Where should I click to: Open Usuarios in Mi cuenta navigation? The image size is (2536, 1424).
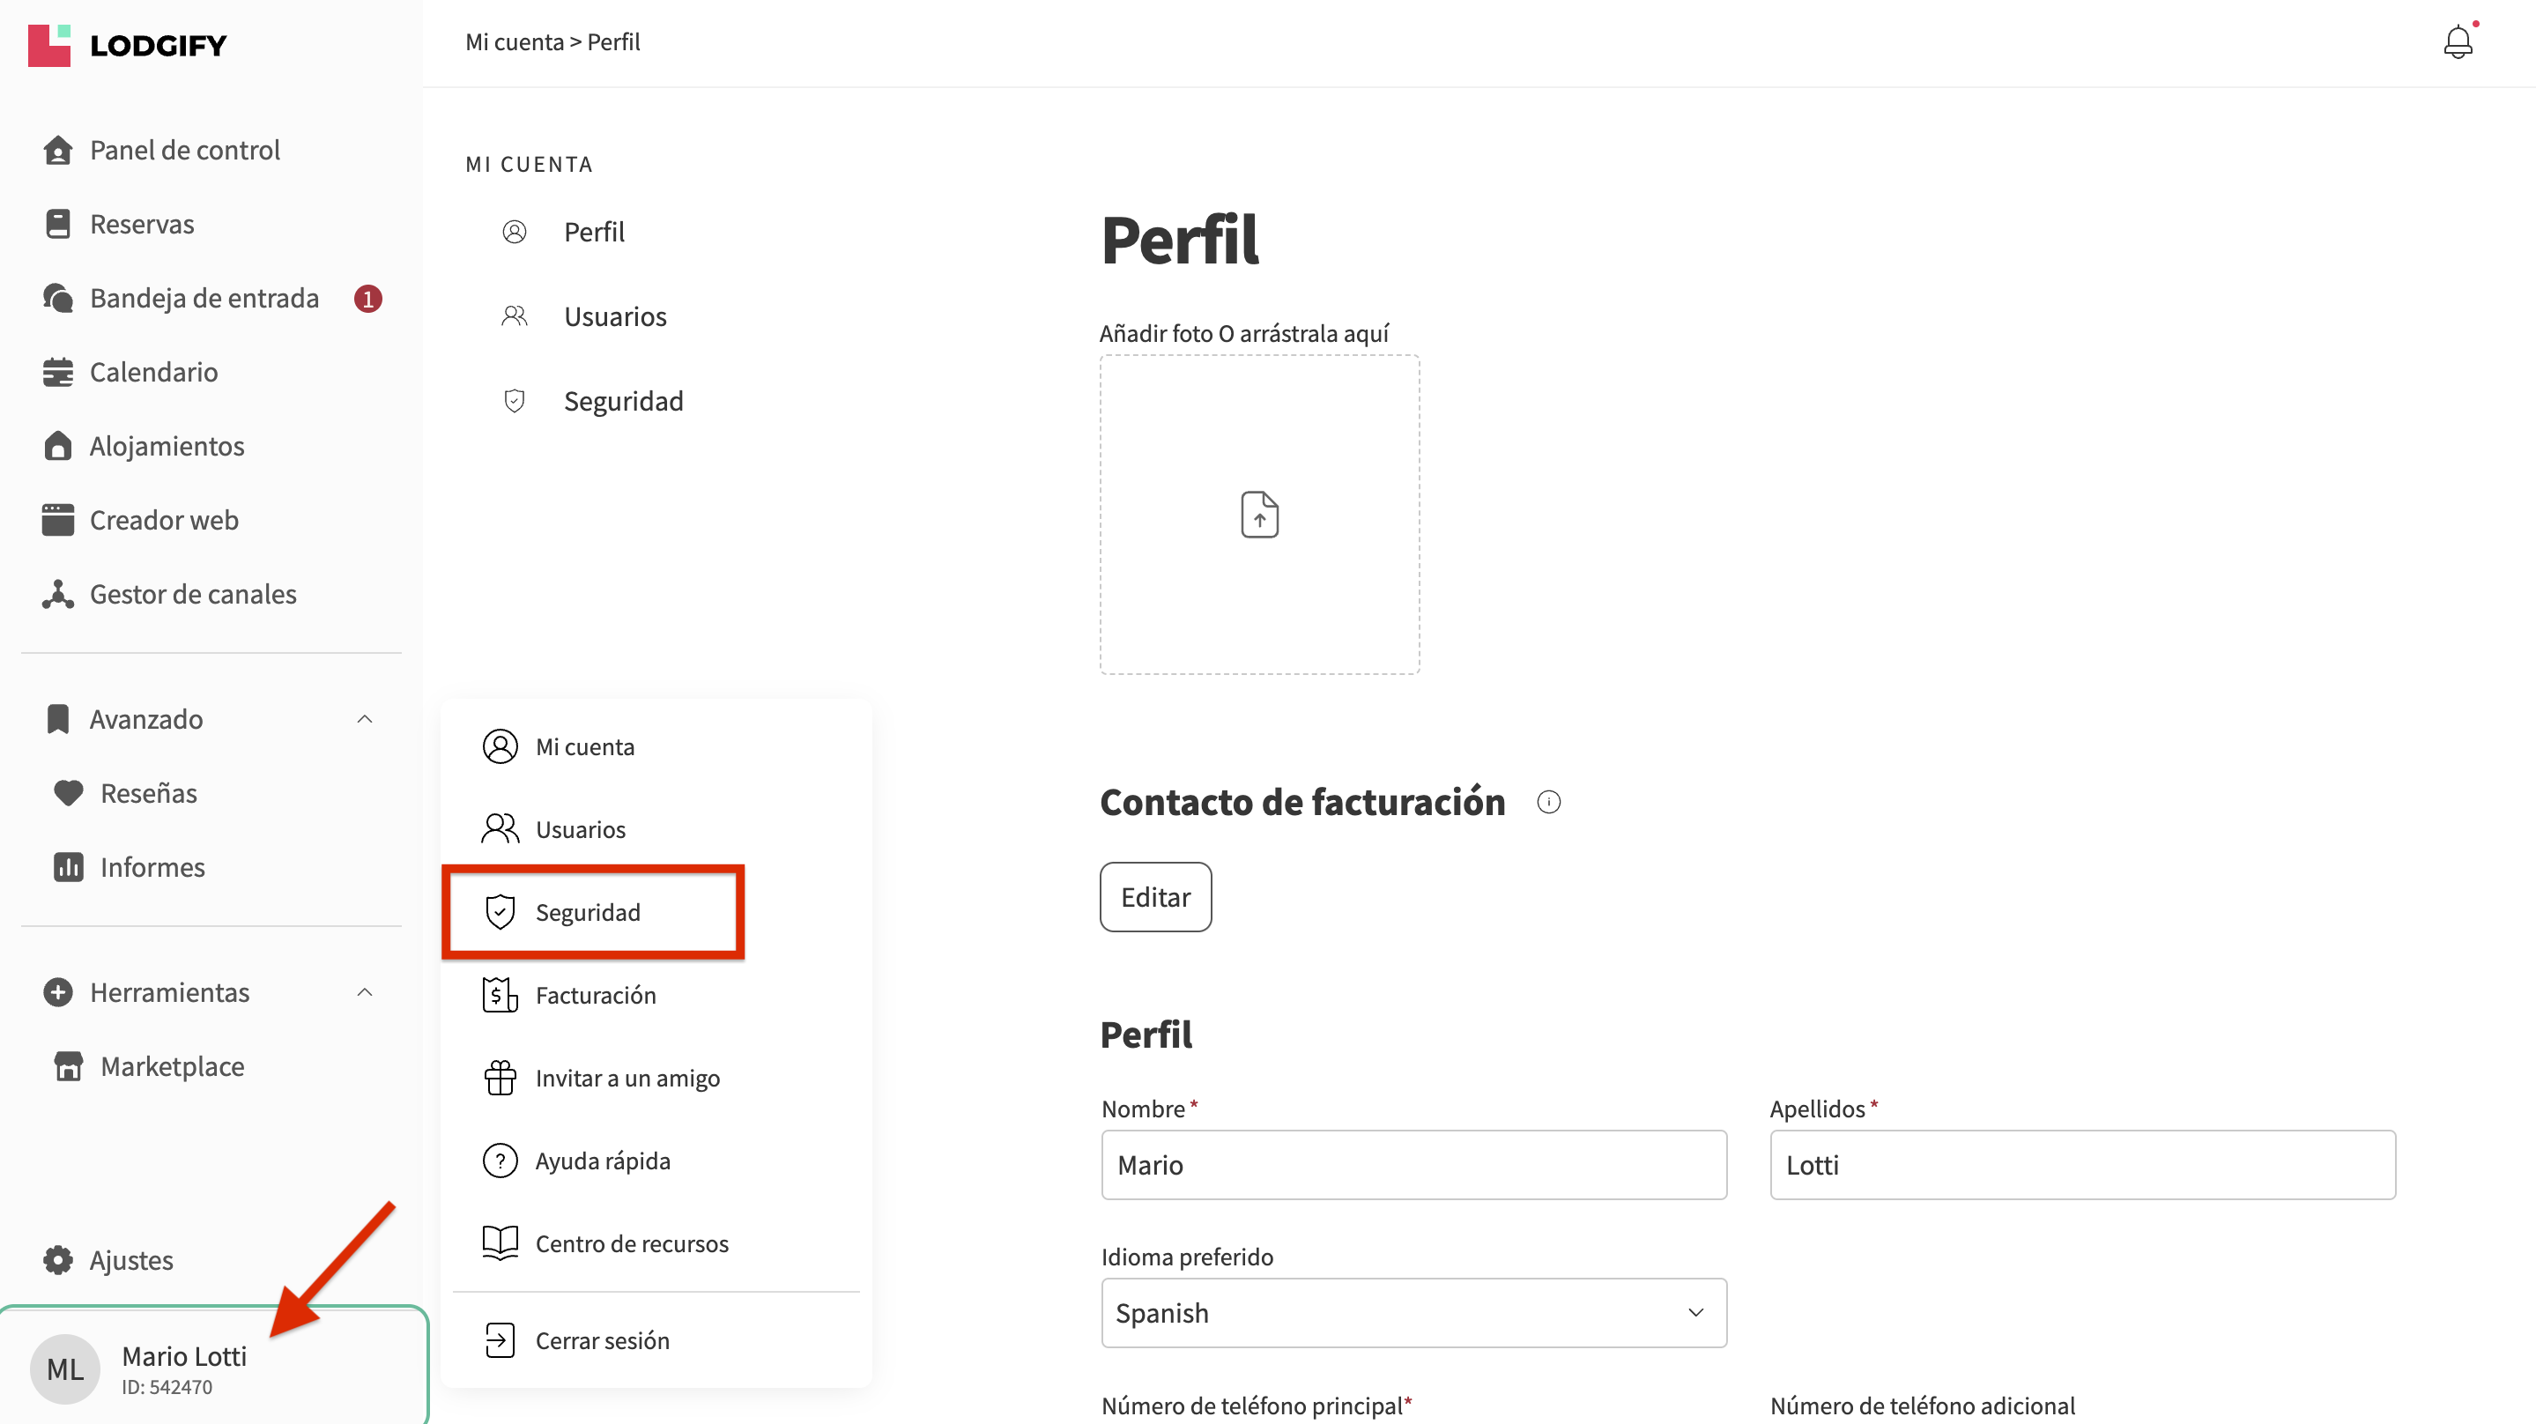tap(614, 316)
